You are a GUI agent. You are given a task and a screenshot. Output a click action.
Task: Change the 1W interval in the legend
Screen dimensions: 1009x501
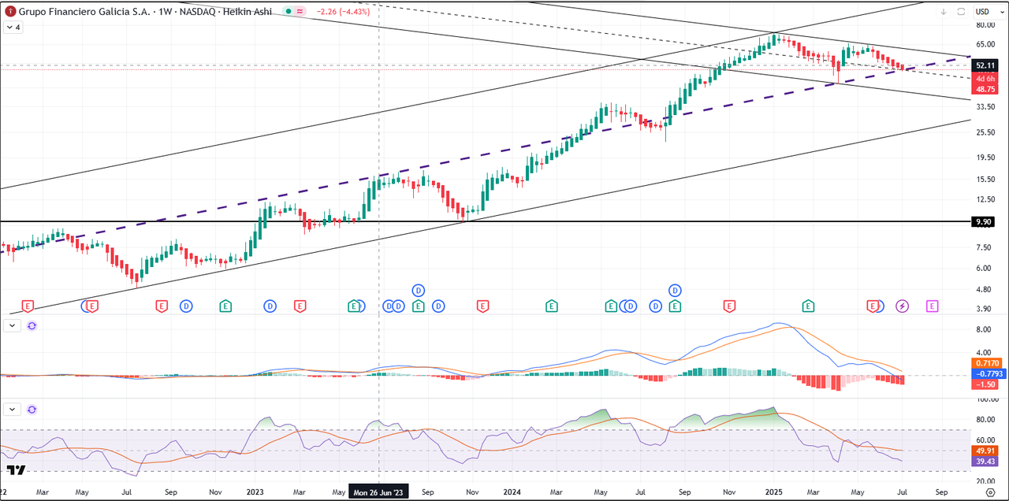[x=162, y=12]
